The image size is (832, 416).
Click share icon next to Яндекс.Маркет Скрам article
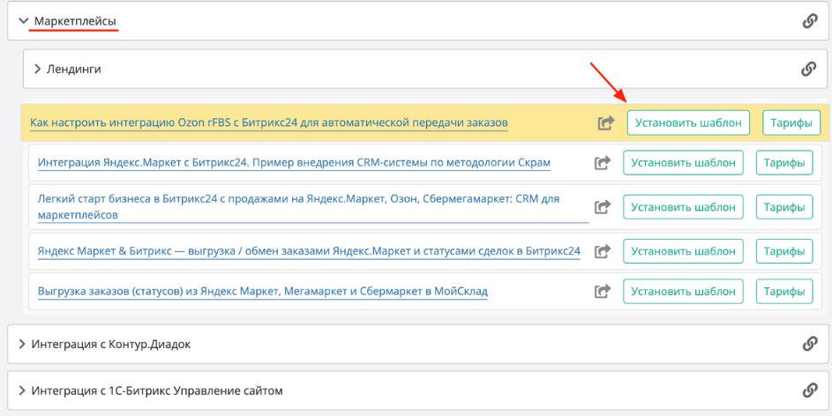point(602,163)
